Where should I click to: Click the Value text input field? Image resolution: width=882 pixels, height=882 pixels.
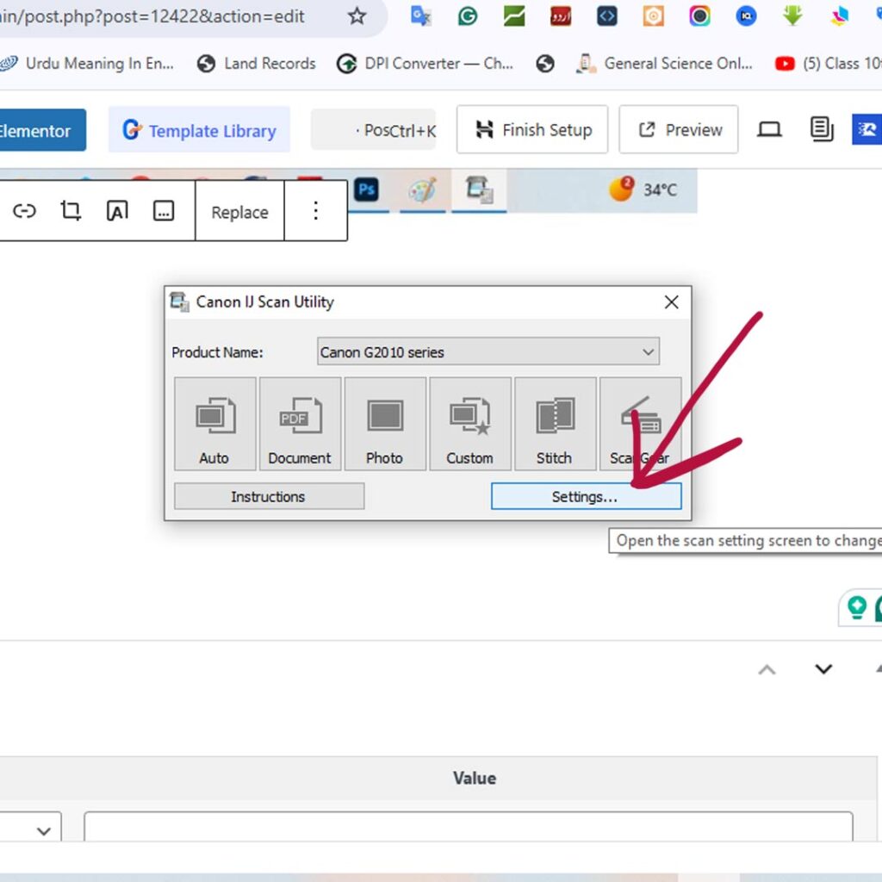click(x=468, y=827)
